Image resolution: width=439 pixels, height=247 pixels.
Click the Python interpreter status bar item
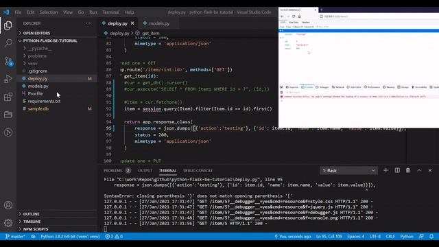(70, 236)
